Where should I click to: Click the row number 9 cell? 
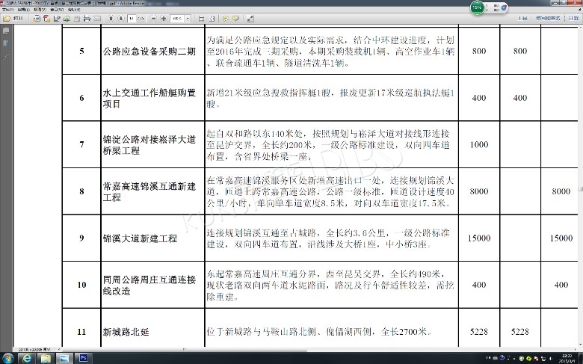click(81, 238)
